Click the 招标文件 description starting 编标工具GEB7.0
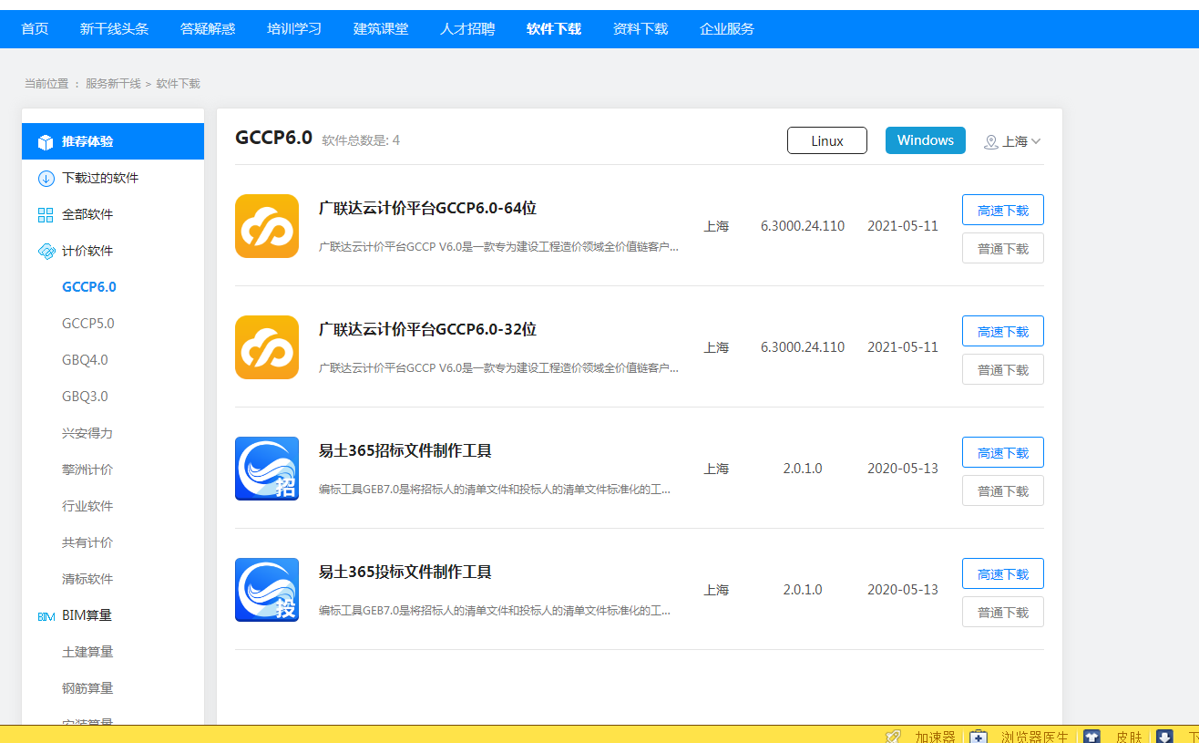Viewport: 1199px width, 743px height. tap(495, 490)
